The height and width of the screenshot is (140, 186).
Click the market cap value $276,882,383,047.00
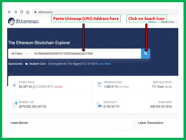click(x=32, y=107)
